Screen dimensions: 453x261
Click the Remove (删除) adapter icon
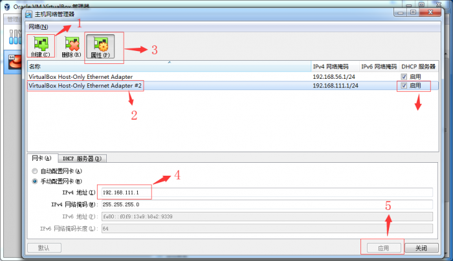pos(72,46)
